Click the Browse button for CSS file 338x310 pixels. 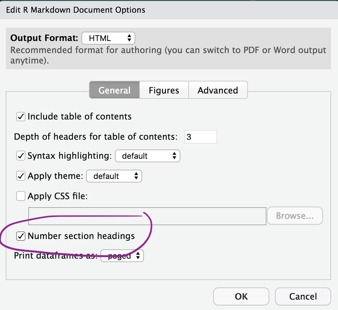click(x=295, y=216)
